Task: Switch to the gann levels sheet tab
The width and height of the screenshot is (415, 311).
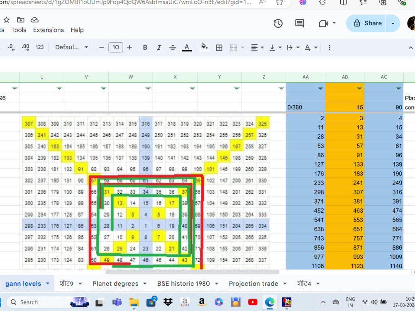Action: coord(23,284)
